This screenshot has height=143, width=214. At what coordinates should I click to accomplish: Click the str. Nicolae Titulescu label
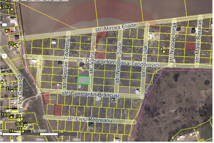[x=66, y=63]
